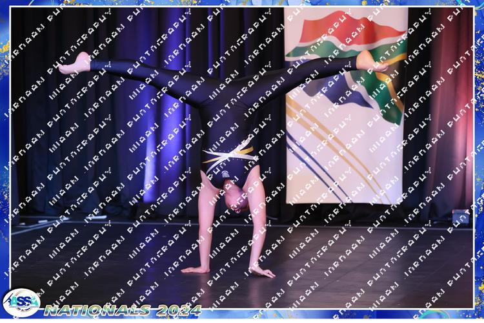Click the blue decorative border at the top
The height and width of the screenshot is (323, 484).
click(x=242, y=3)
